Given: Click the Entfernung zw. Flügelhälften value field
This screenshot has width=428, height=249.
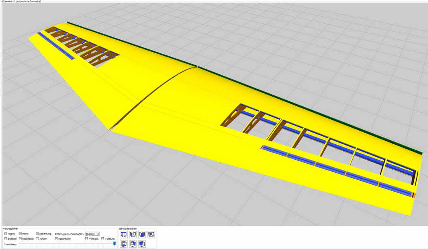Looking at the screenshot, I should (x=90, y=234).
